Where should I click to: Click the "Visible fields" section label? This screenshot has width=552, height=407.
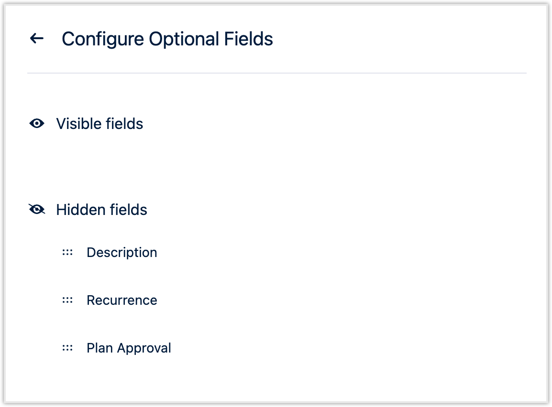(x=99, y=124)
